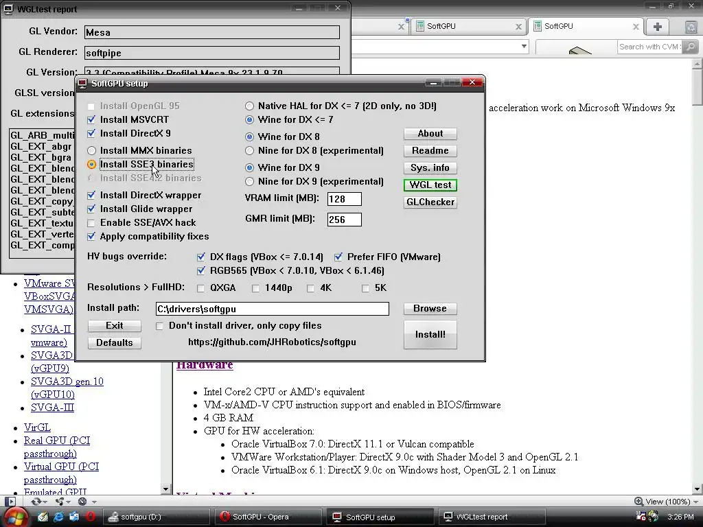703x527 pixels.
Task: Click the Opera Turbo icon in status bar
Action: click(x=82, y=502)
